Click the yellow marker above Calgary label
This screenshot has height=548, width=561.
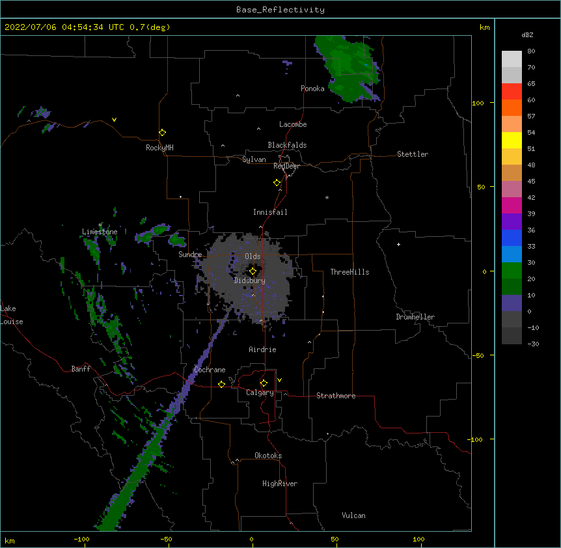point(264,383)
